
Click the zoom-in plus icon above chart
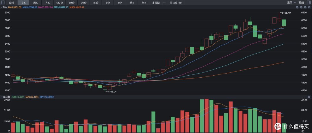click(301, 7)
